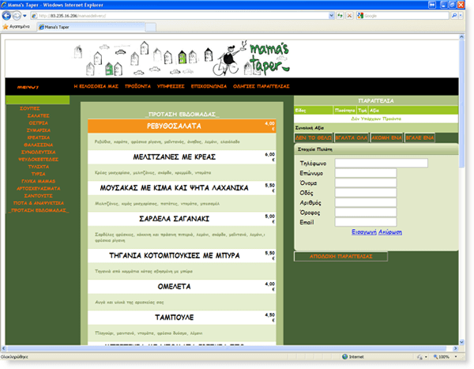Click the vertical scrollbar down arrow
Screen dimensions: 474x369
pos(461,342)
